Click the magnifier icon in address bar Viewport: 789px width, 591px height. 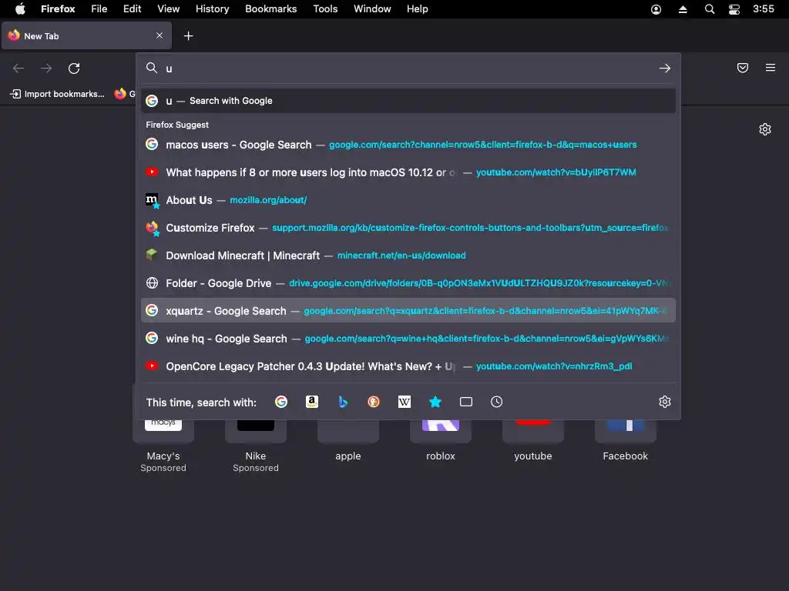(x=152, y=68)
